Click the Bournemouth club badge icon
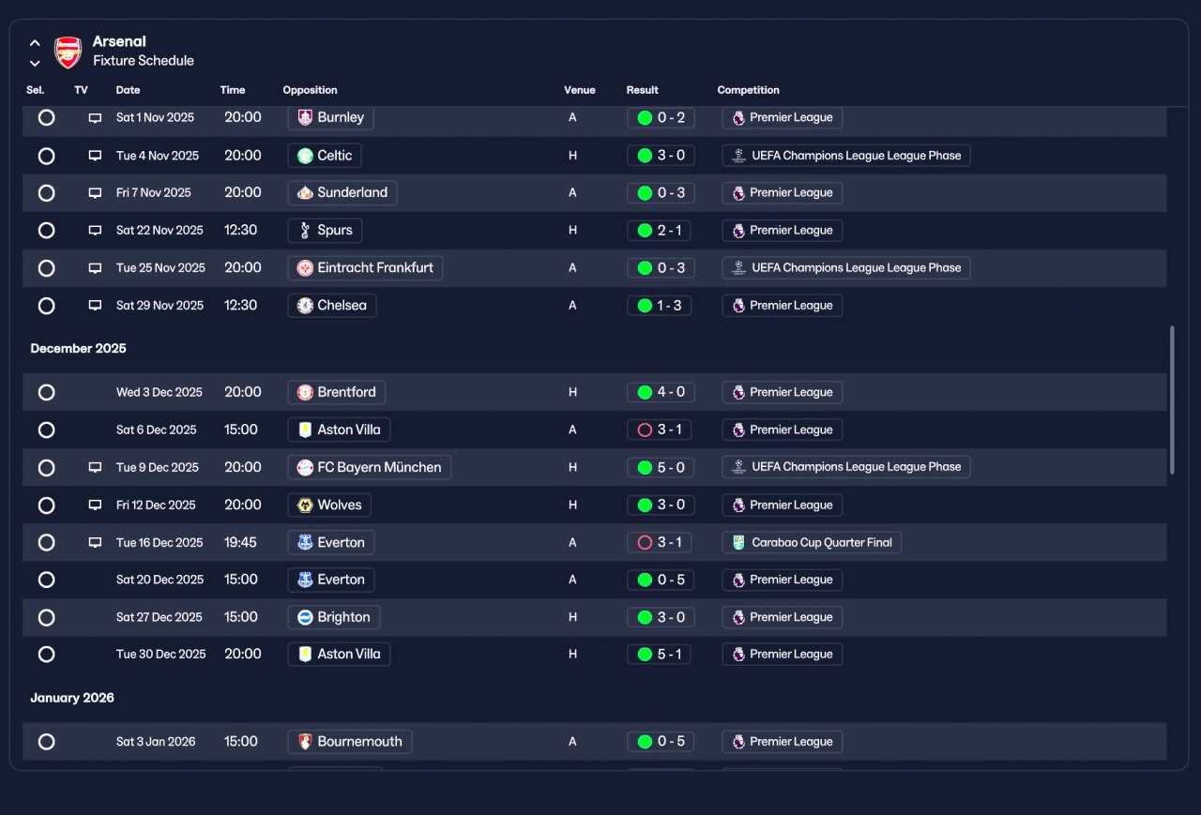The width and height of the screenshot is (1201, 815). [305, 742]
